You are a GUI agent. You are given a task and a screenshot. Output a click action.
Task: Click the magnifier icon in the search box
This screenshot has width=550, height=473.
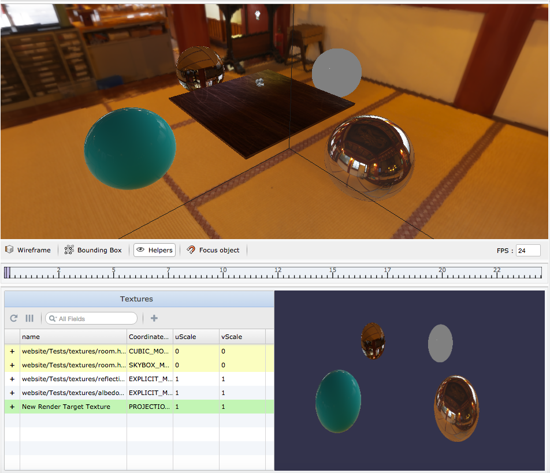click(53, 319)
